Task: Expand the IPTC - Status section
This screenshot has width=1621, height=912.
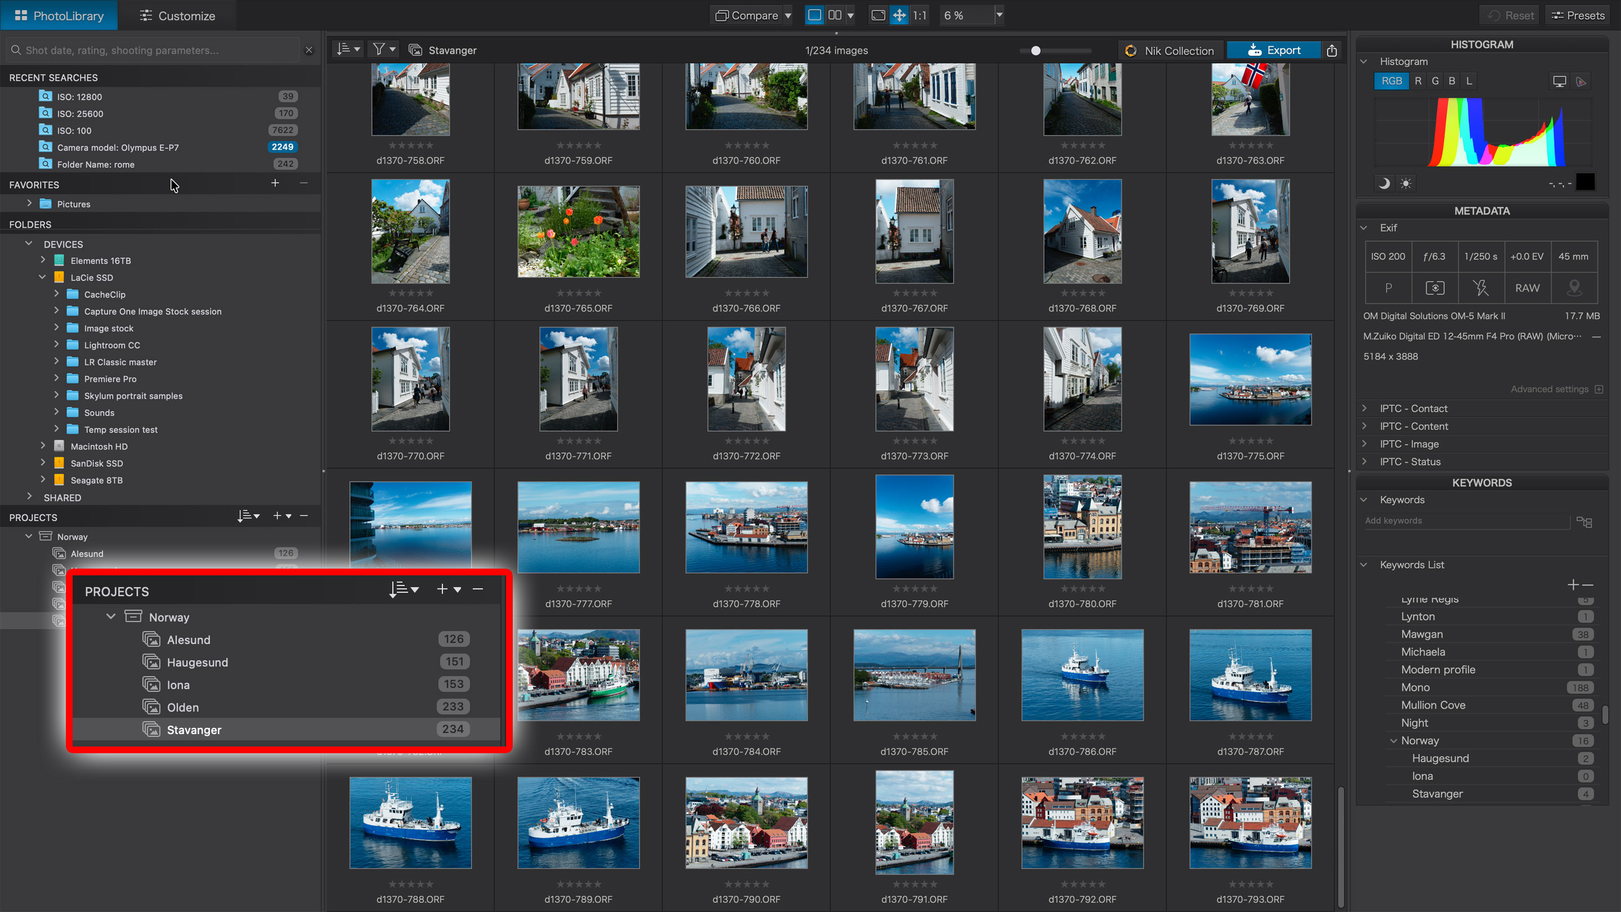Action: point(1364,462)
